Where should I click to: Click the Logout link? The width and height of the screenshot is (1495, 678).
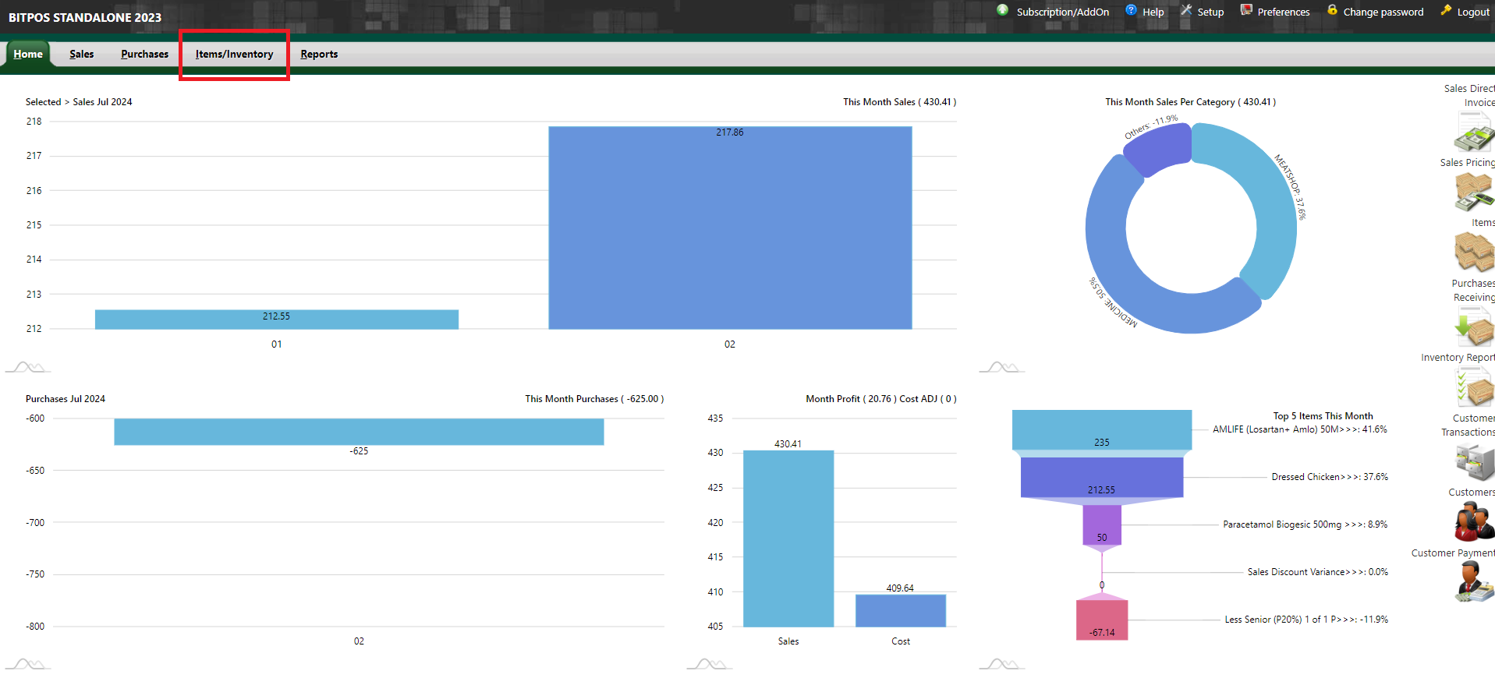point(1472,12)
